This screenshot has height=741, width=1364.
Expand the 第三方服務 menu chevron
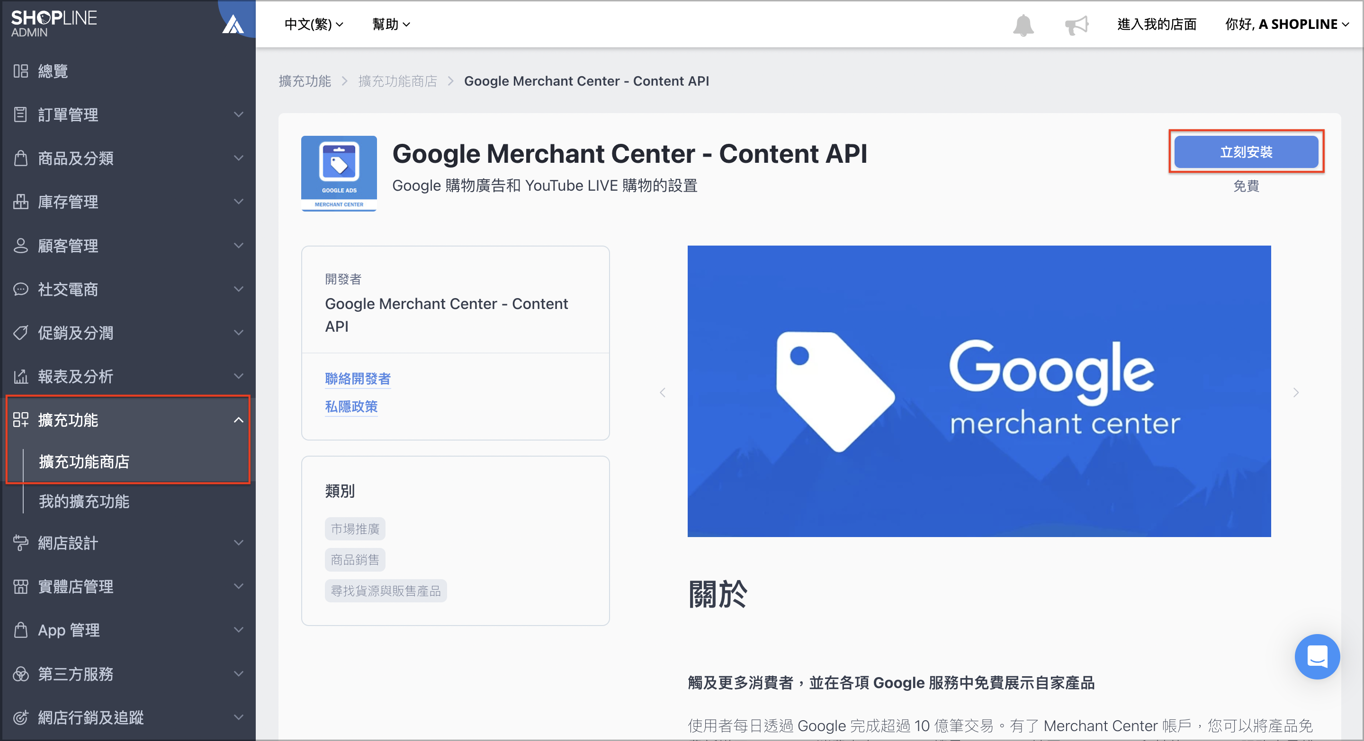coord(239,673)
